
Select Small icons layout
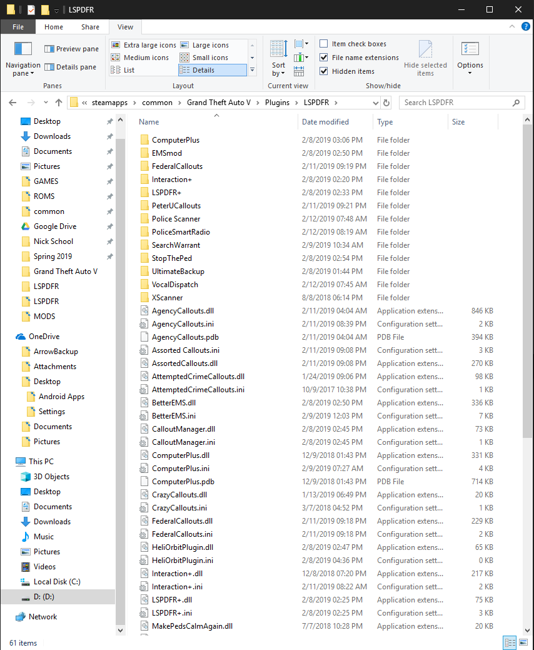point(204,58)
